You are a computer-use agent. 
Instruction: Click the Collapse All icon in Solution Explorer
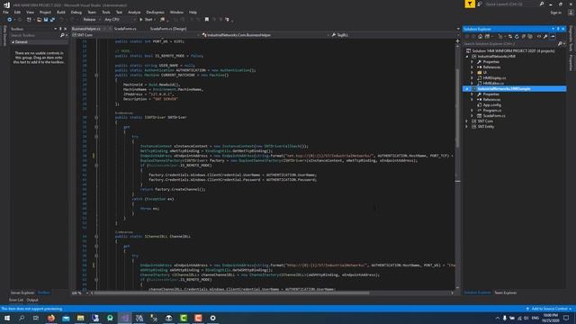click(524, 36)
